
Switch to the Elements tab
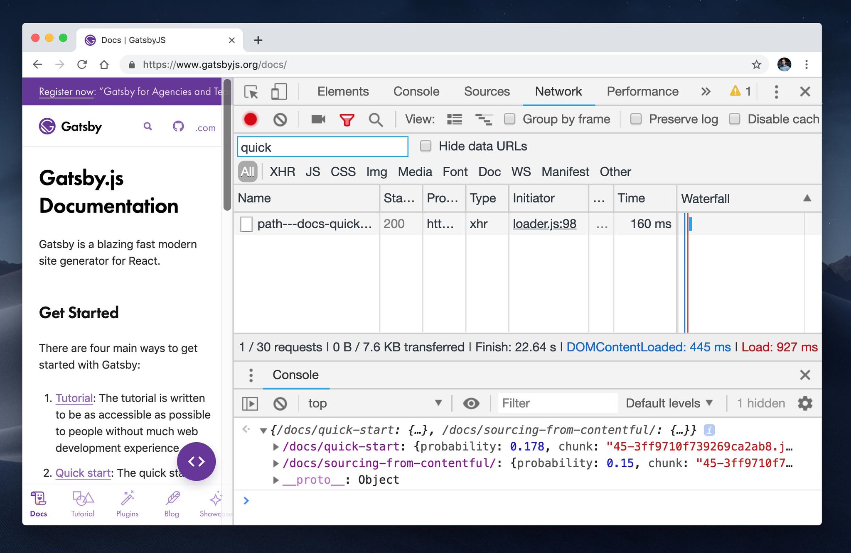pyautogui.click(x=343, y=92)
